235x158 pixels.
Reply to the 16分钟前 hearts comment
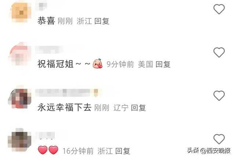pos(123,151)
